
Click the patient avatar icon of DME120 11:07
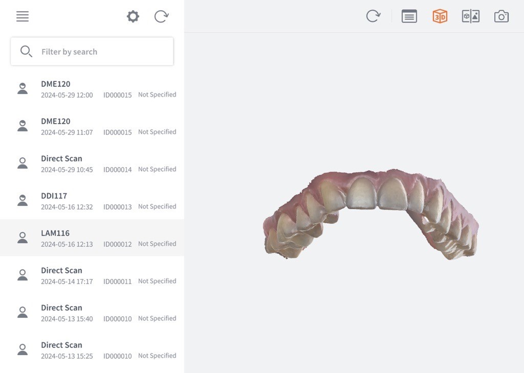[x=23, y=126]
